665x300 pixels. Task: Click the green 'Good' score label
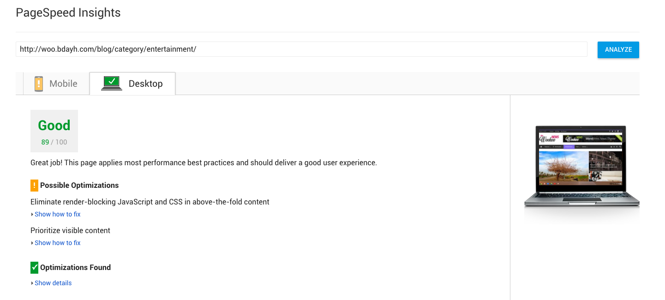pos(54,126)
